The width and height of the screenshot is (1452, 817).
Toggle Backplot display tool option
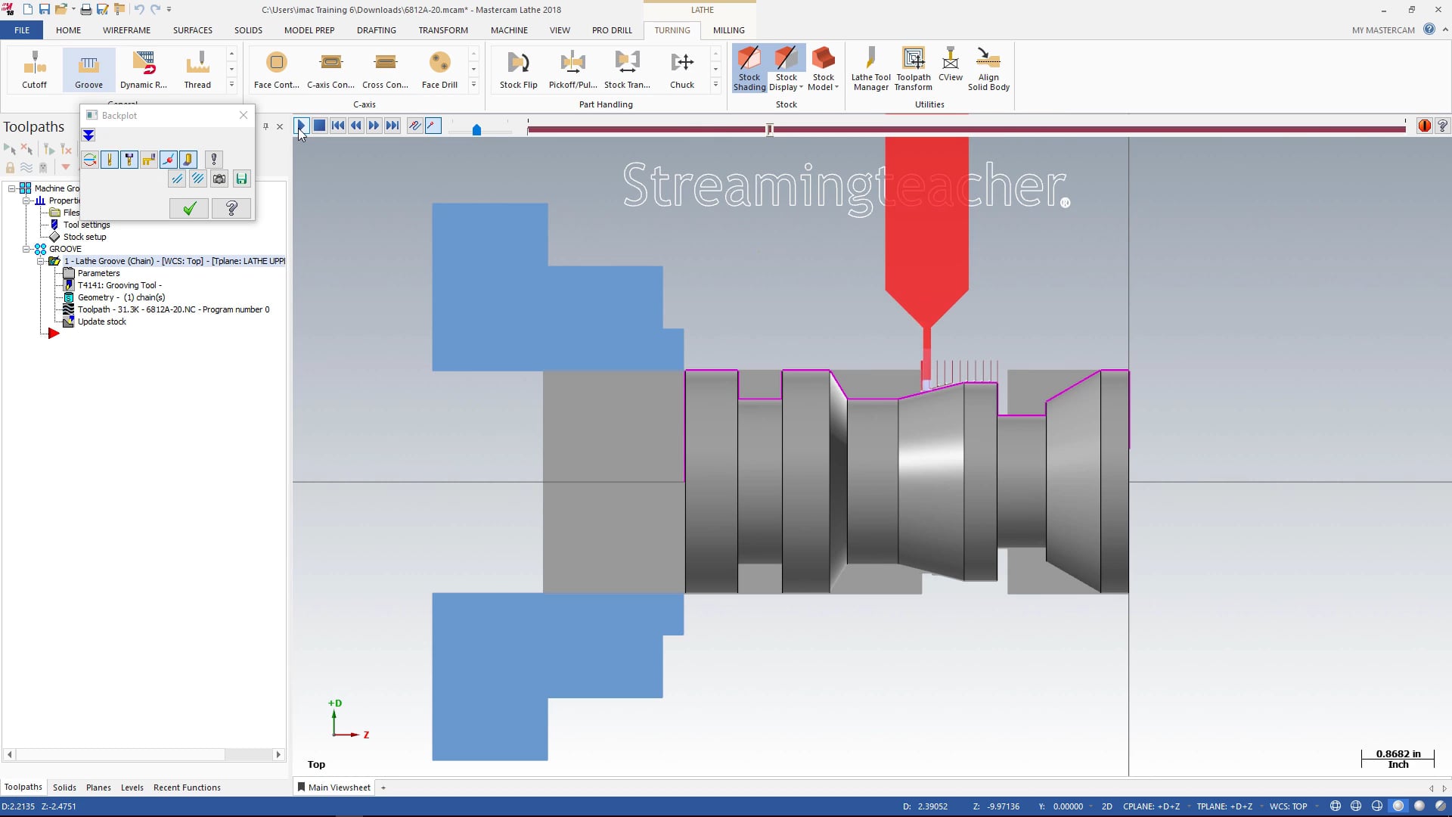[110, 159]
